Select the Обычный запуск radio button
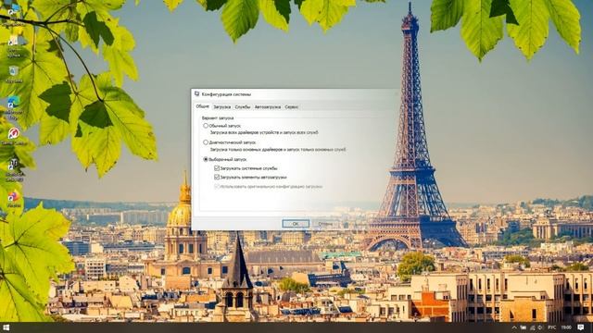This screenshot has width=593, height=333. [206, 126]
